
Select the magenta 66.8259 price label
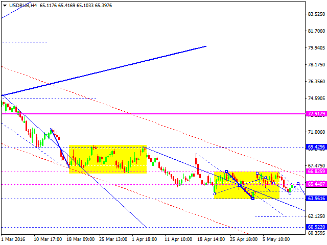pos(316,171)
